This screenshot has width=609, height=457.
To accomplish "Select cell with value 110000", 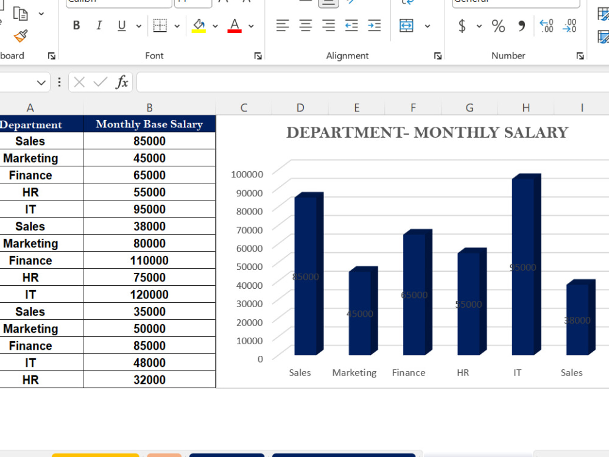I will click(x=150, y=260).
